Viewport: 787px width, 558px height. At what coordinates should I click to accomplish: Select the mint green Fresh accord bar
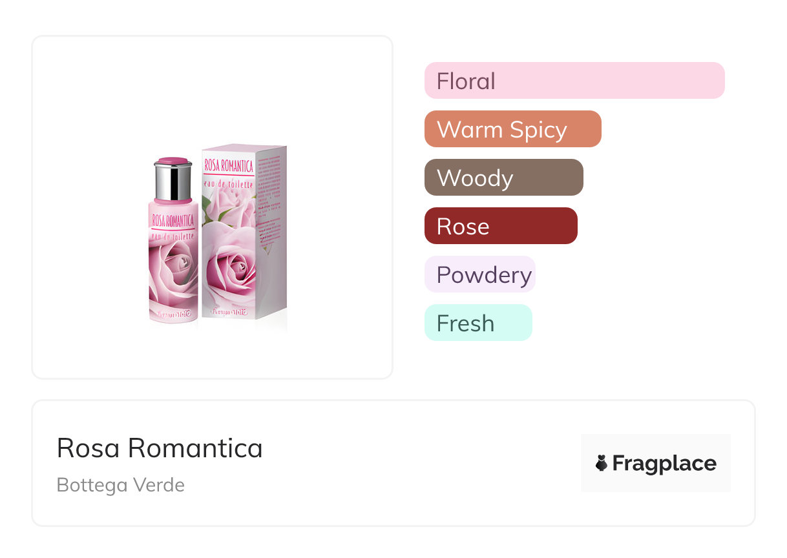click(477, 323)
